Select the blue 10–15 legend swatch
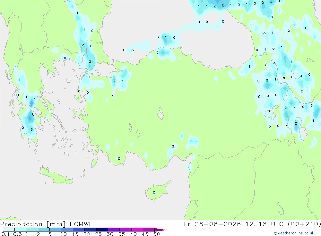The height and width of the screenshot is (236, 321). (x=67, y=230)
